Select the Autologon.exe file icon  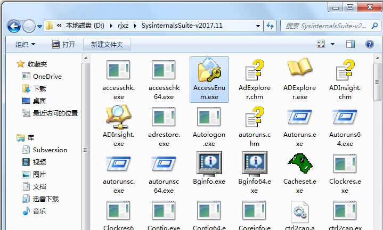coord(209,117)
